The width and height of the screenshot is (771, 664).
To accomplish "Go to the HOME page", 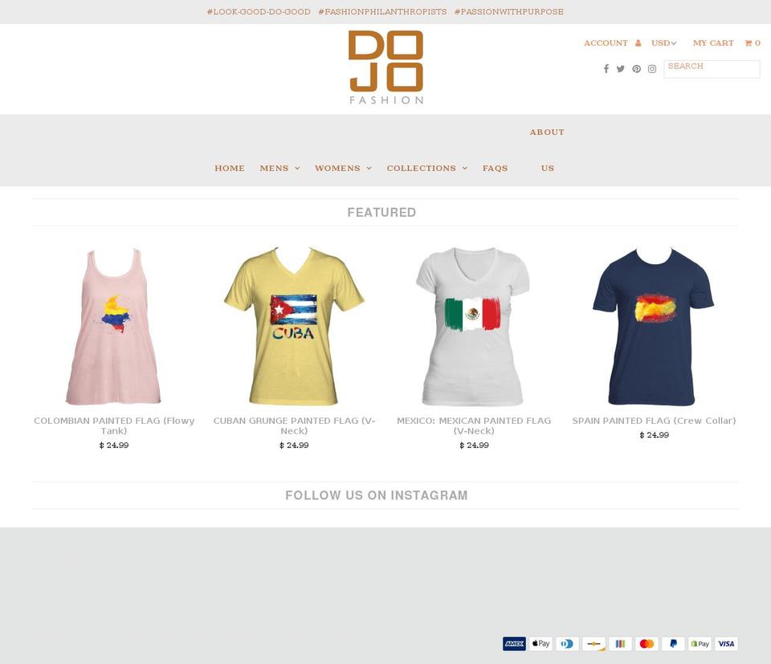I will (230, 168).
